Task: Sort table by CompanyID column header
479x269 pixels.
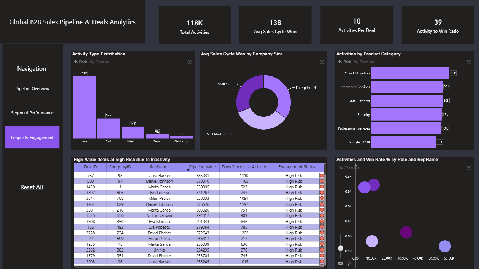Action: tap(120, 167)
